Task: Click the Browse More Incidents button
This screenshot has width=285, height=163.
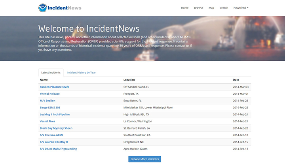Action: pos(145,159)
